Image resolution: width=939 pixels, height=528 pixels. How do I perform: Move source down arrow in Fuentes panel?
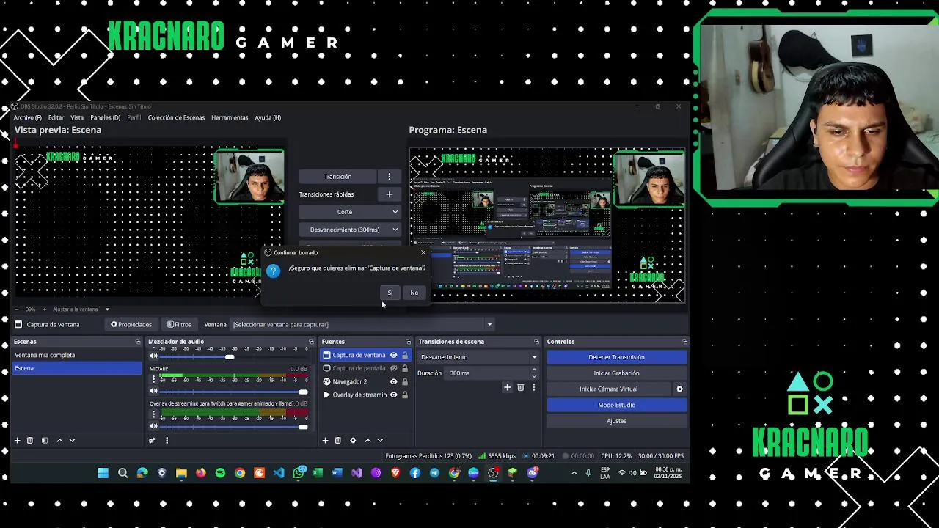point(380,440)
